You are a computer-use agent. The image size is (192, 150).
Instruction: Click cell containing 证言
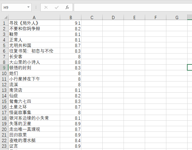point(34,146)
